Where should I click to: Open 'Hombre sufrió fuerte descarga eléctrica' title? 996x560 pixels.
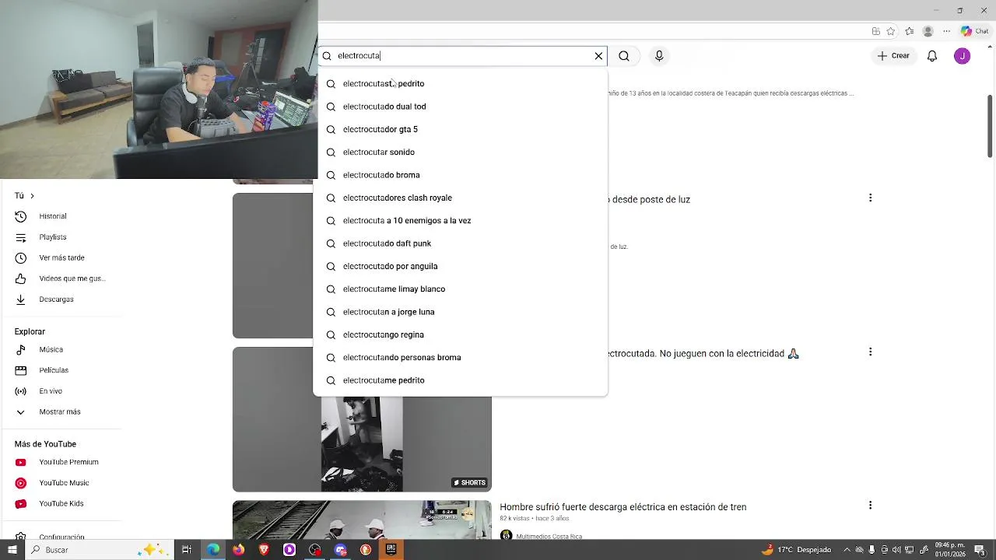click(x=622, y=507)
